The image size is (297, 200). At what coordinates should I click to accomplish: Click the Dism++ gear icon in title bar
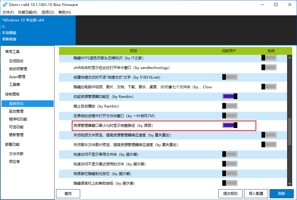click(x=5, y=5)
